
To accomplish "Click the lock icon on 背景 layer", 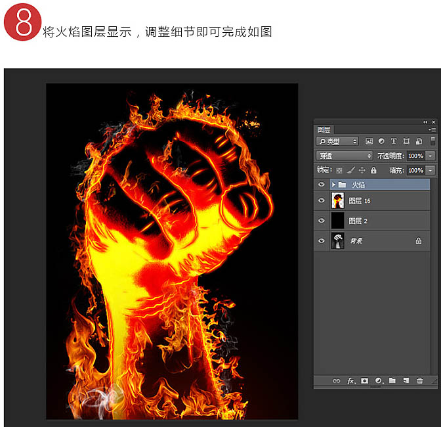I will pyautogui.click(x=419, y=240).
